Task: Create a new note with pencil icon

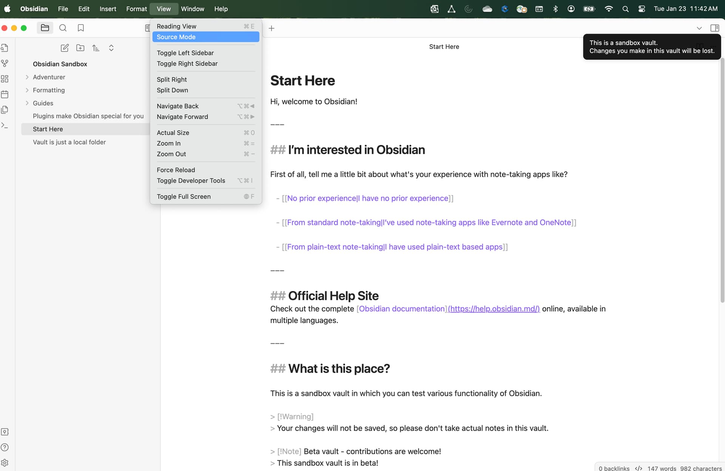Action: [x=65, y=48]
